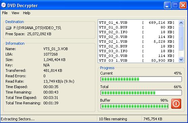
Task: Select VTS_03_0.IFO in file list
Action: [137, 51]
